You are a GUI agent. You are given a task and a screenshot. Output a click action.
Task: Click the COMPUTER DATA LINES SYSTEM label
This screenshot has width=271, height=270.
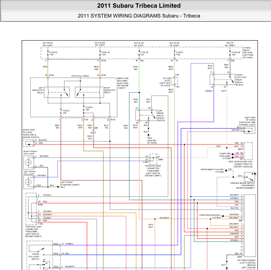pos(225,156)
